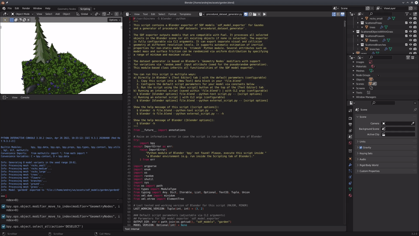Image resolution: width=419 pixels, height=236 pixels.
Task: Expand the trees object row
Action: [x=362, y=27]
